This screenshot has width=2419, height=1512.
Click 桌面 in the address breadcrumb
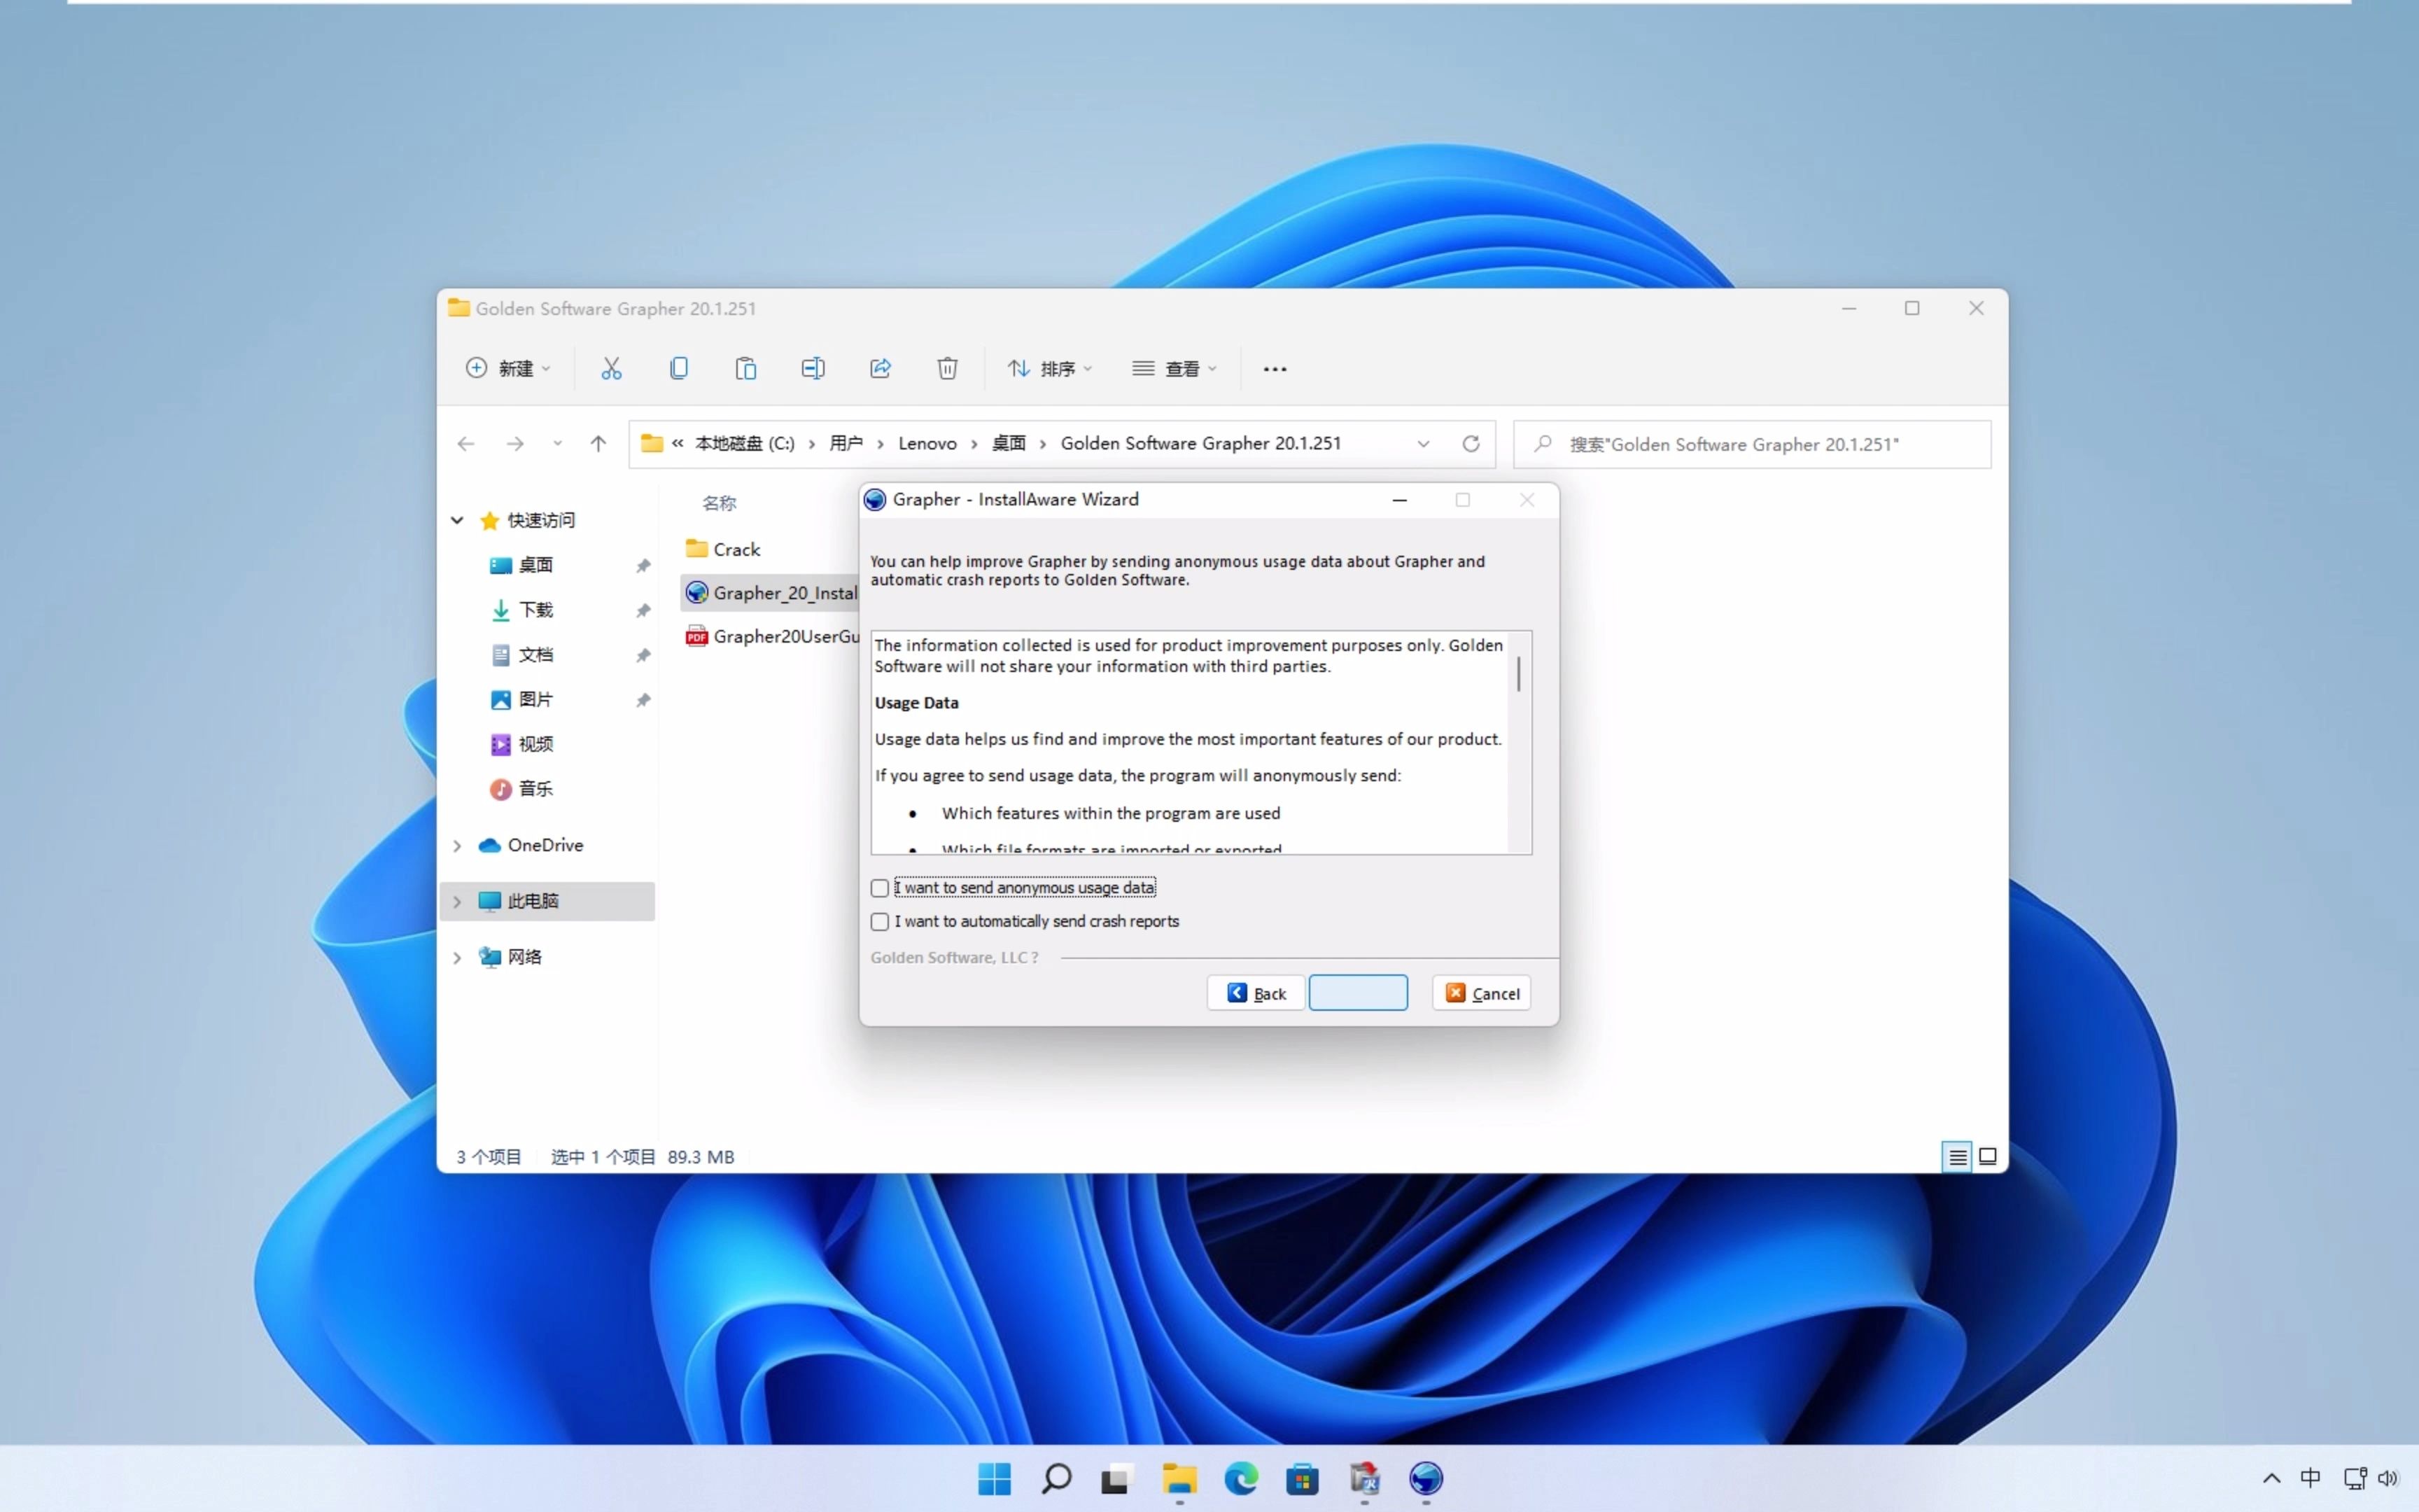[x=1009, y=443]
